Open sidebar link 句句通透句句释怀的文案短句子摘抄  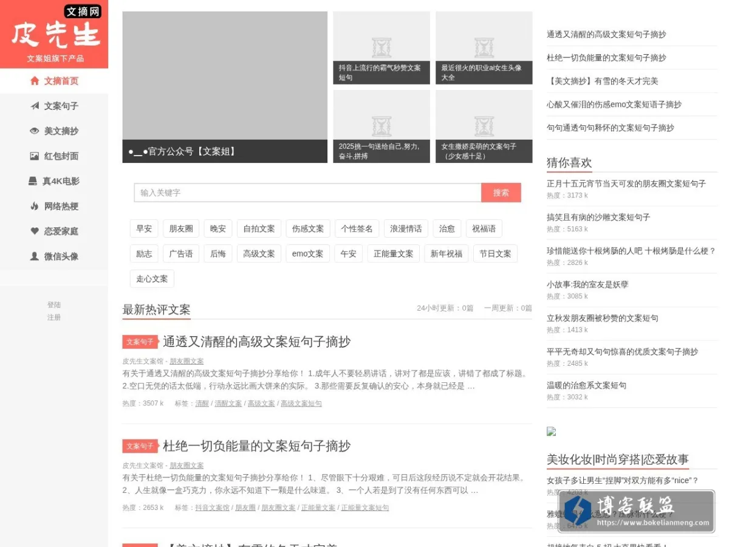pos(611,128)
